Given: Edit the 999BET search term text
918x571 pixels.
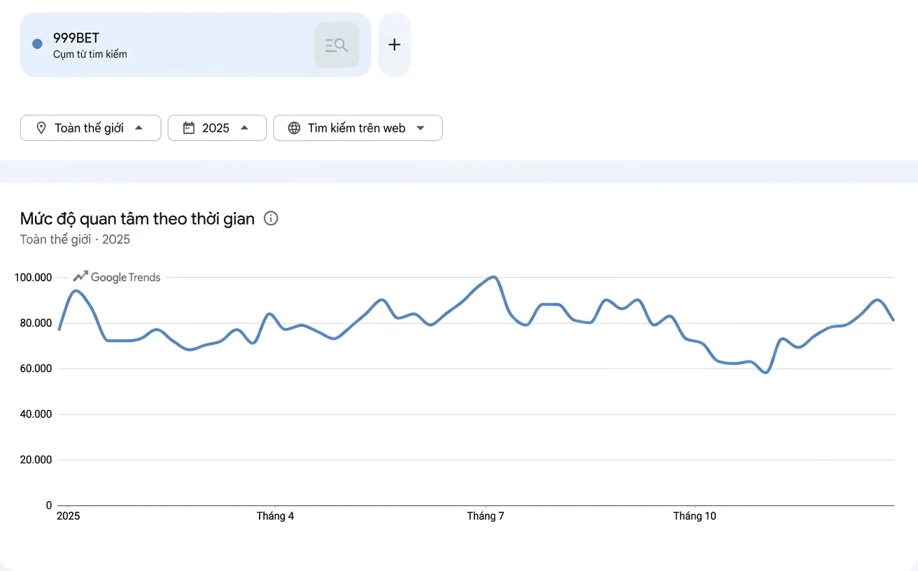Looking at the screenshot, I should [x=76, y=38].
